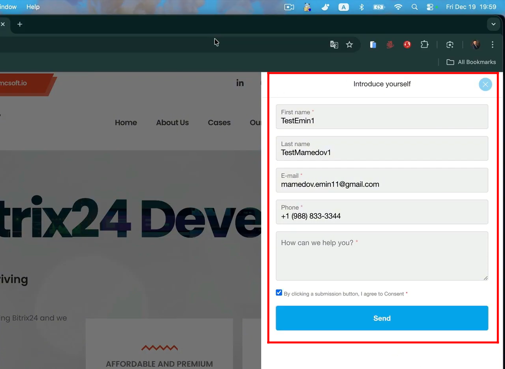Close the Introduce yourself form

tap(485, 84)
